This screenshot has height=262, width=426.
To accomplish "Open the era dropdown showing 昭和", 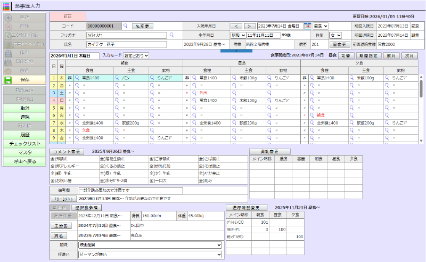I will 238,35.
